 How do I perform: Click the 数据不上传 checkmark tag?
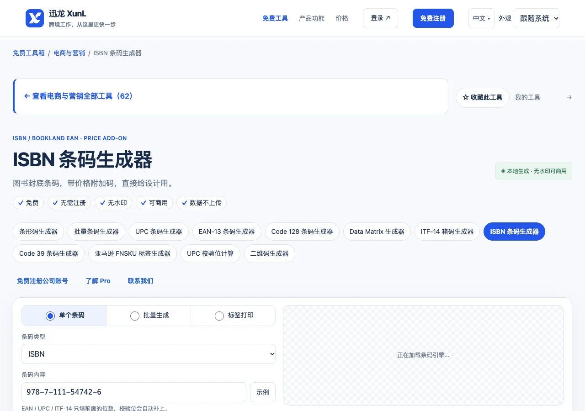point(202,203)
